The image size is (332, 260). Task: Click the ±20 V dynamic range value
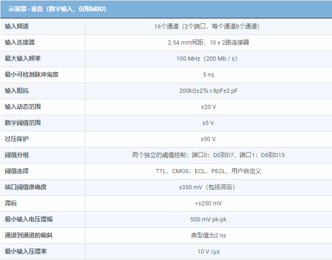pos(208,107)
